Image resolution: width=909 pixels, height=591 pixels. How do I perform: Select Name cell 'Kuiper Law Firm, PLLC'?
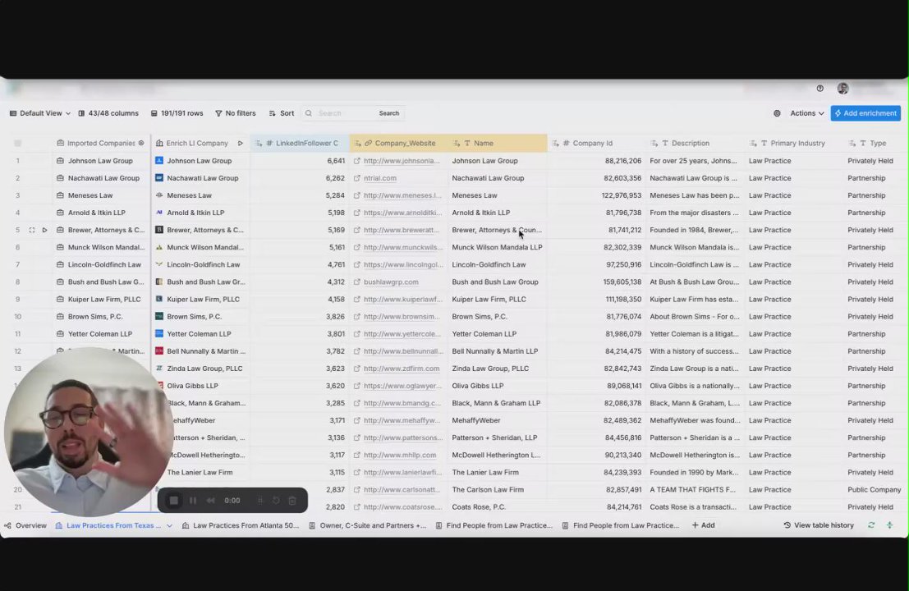pyautogui.click(x=498, y=300)
